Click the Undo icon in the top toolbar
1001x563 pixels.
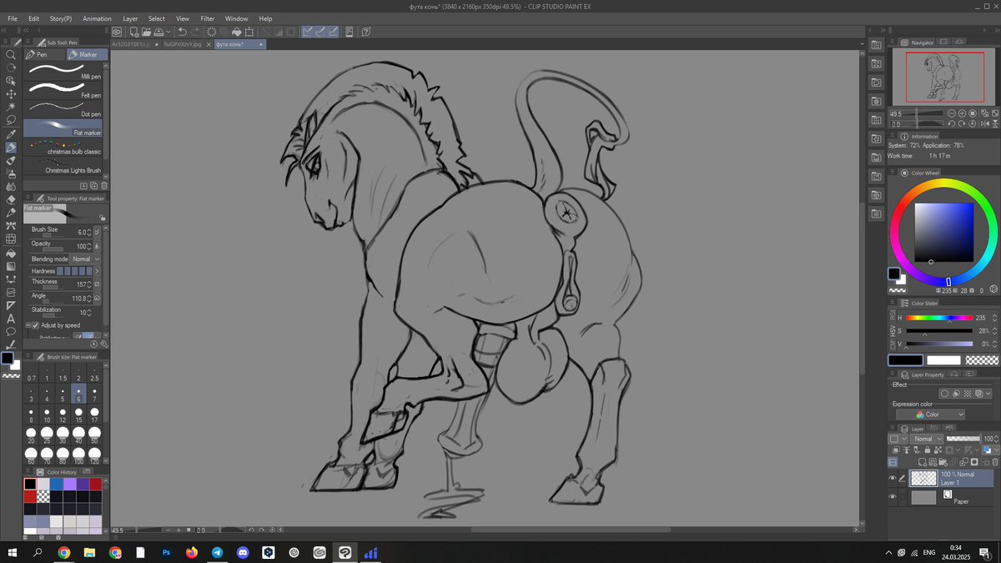click(182, 31)
